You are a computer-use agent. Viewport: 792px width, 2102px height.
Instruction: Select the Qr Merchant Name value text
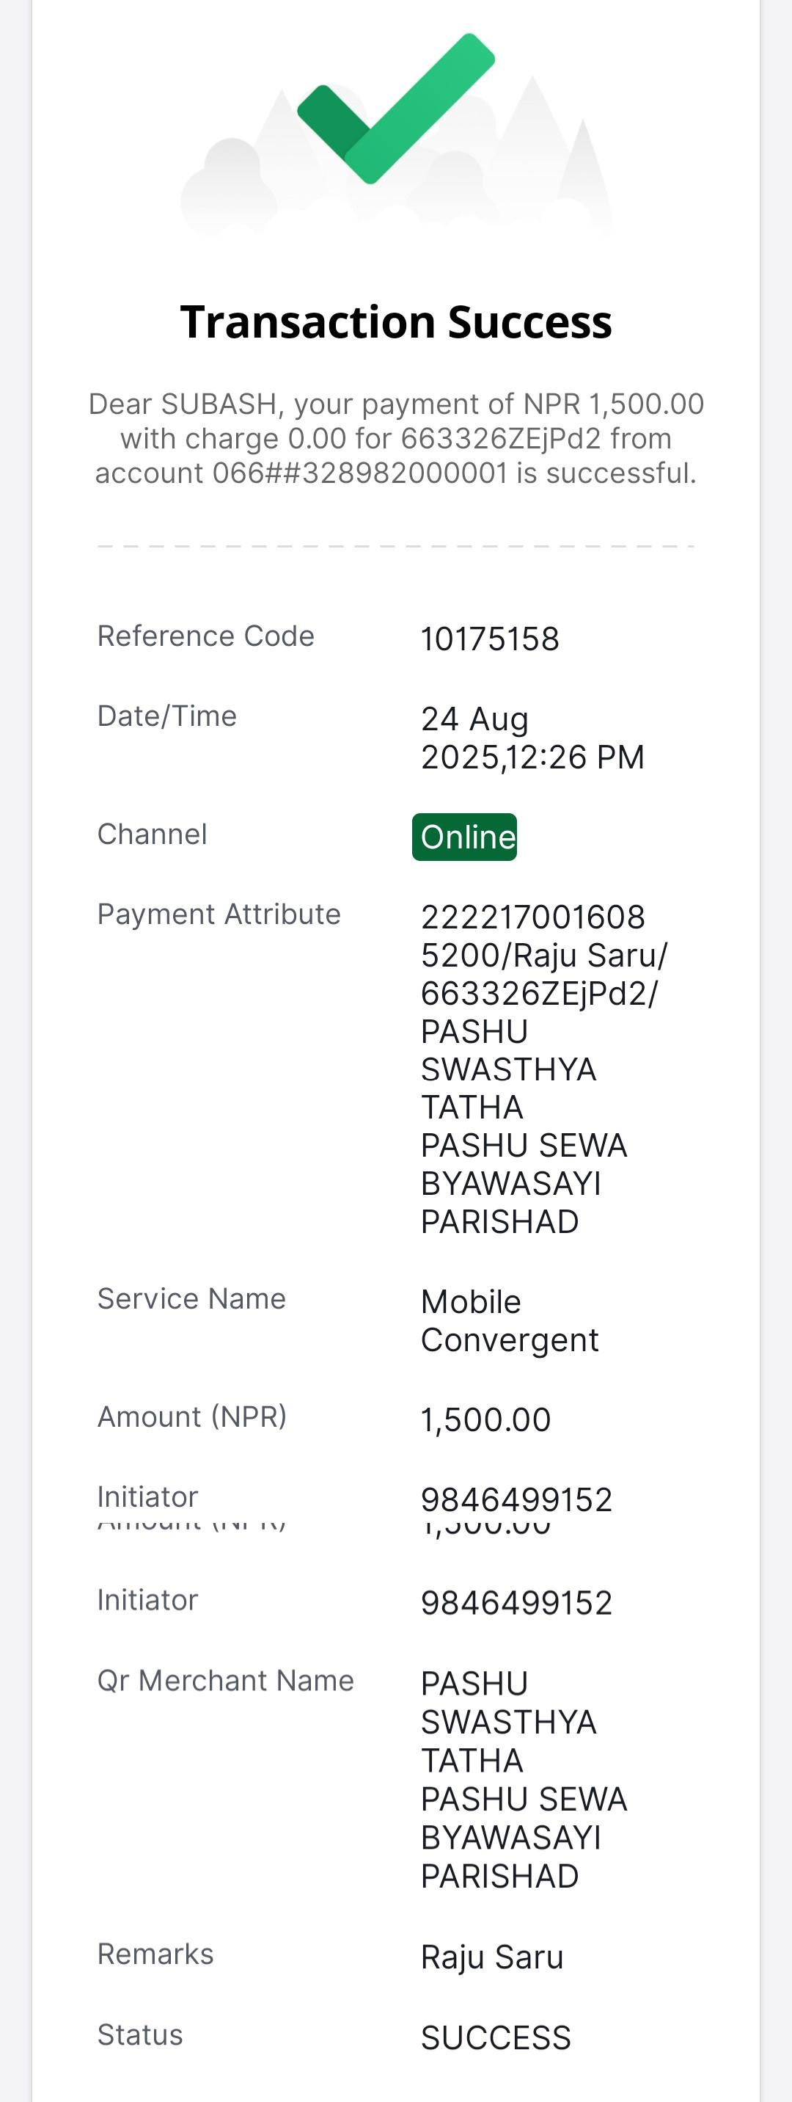[524, 1780]
